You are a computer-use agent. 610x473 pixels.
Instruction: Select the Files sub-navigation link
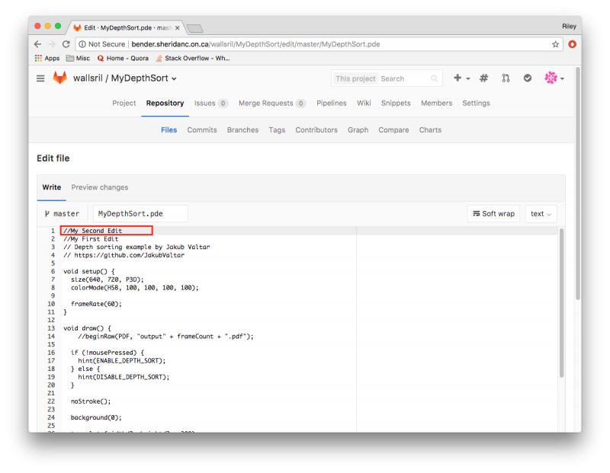[x=169, y=129]
